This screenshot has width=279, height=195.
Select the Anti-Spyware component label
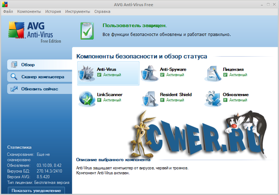[173, 69]
